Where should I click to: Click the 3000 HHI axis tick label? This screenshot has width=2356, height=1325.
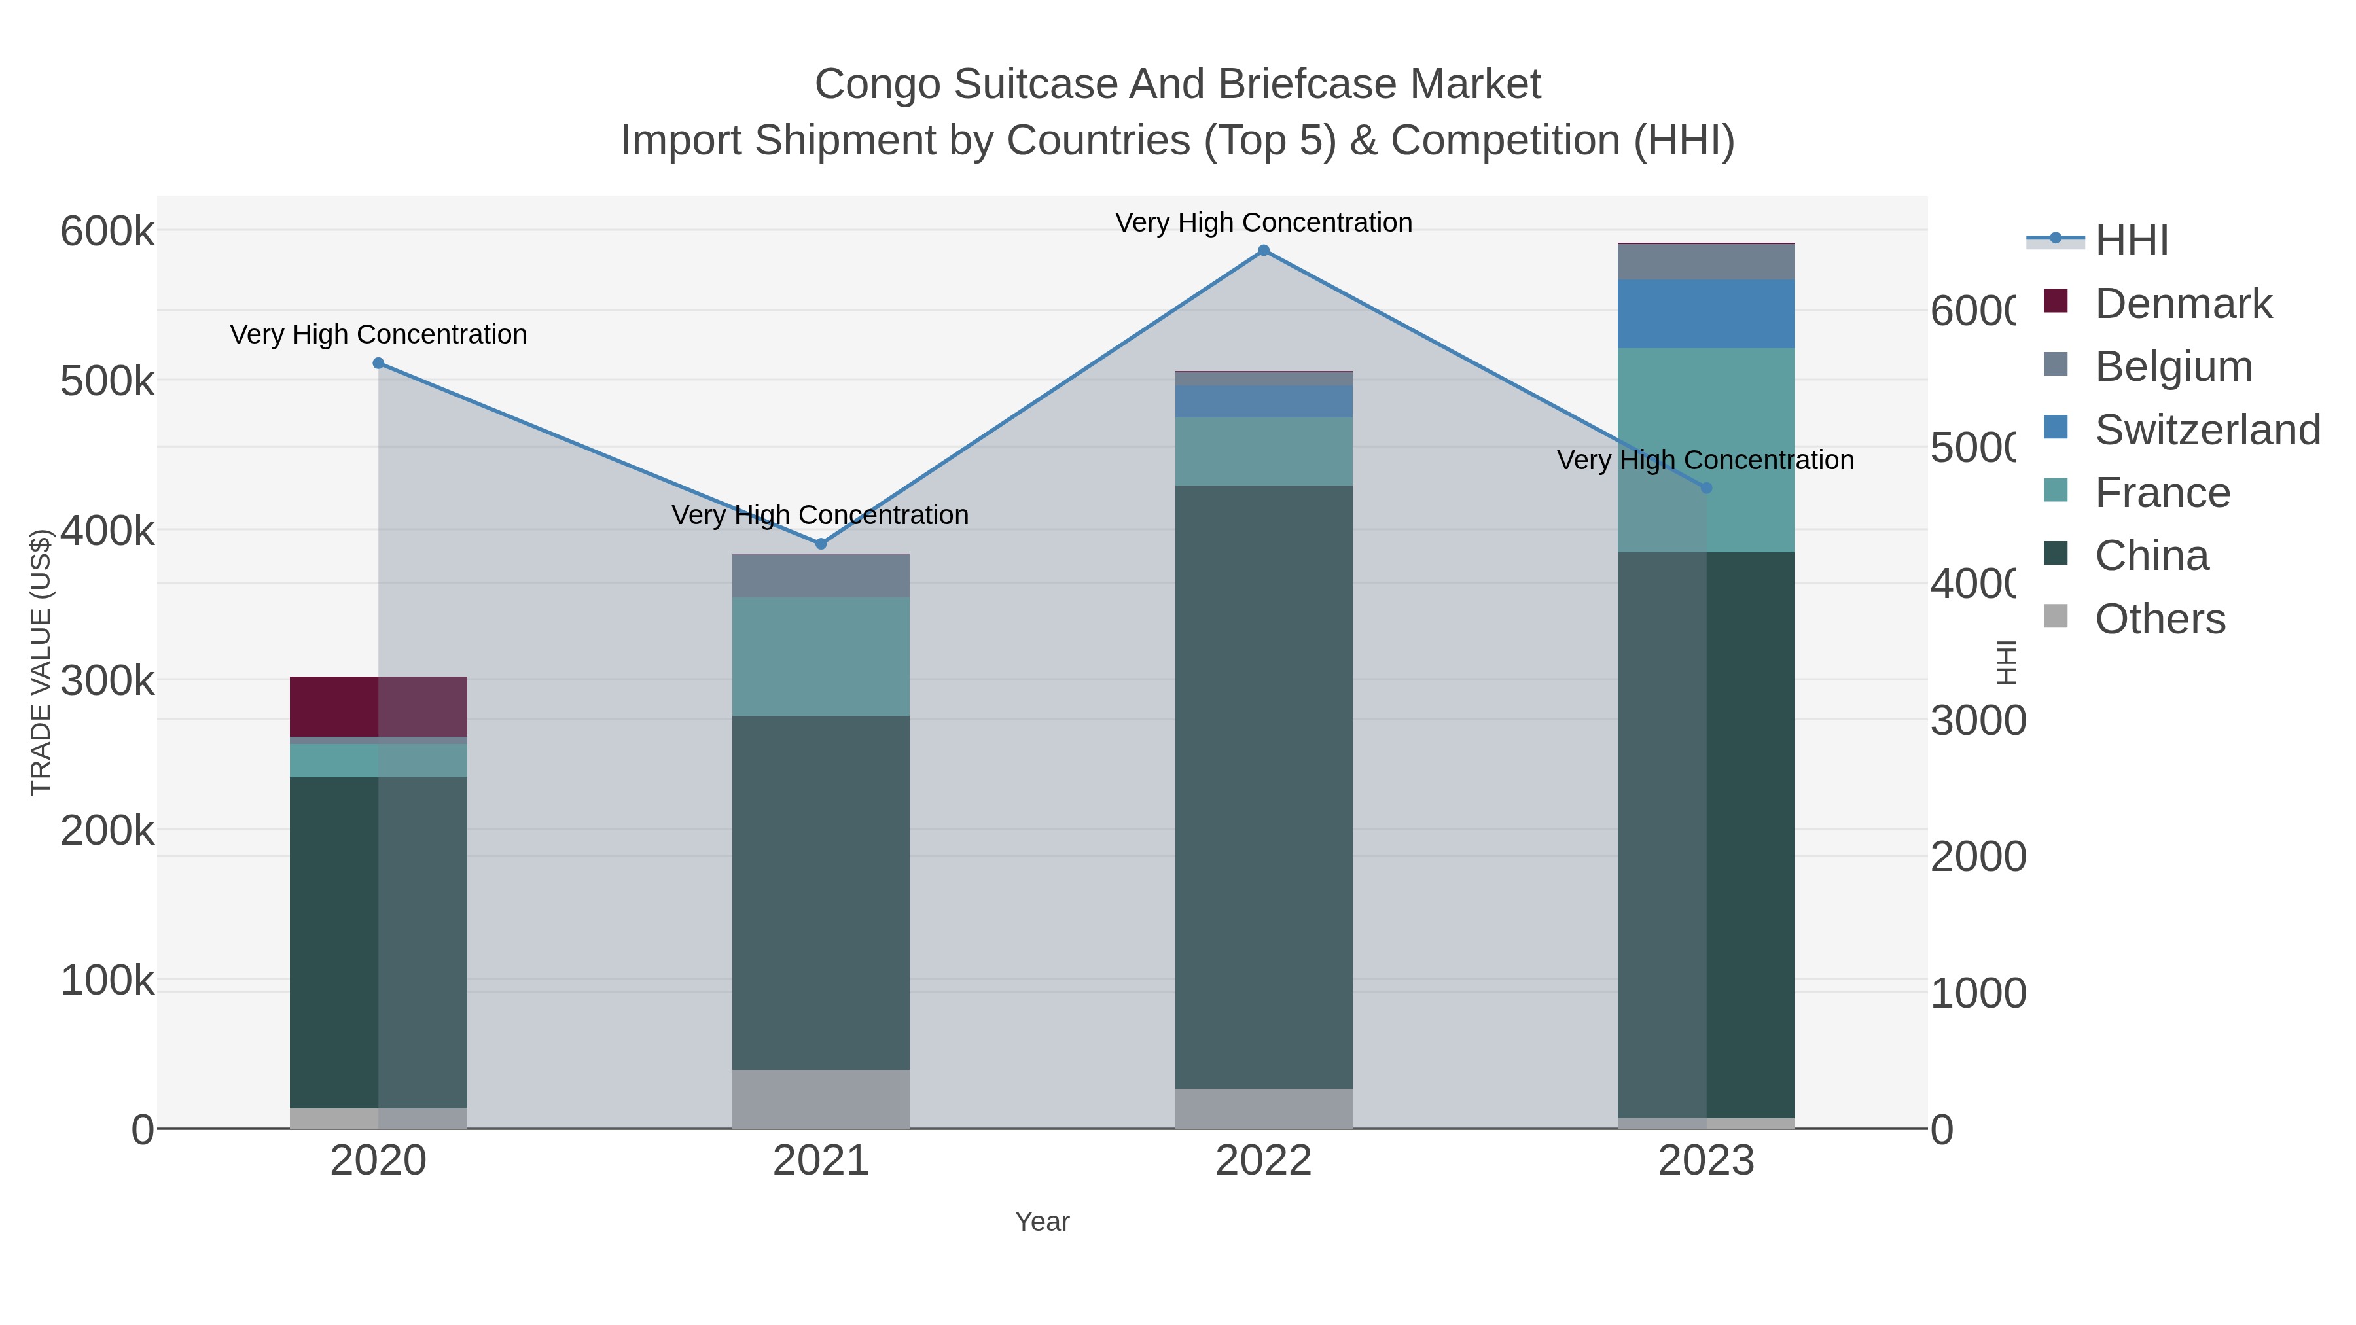pyautogui.click(x=1978, y=720)
